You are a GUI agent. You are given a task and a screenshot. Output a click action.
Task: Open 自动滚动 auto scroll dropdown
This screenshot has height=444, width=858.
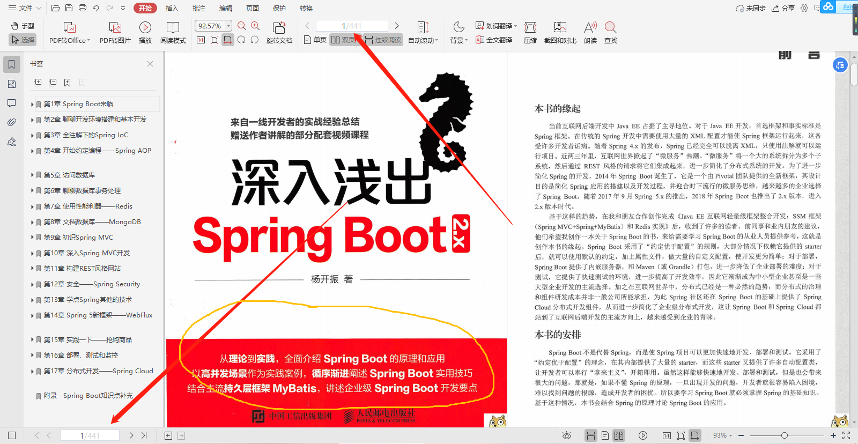(x=423, y=33)
